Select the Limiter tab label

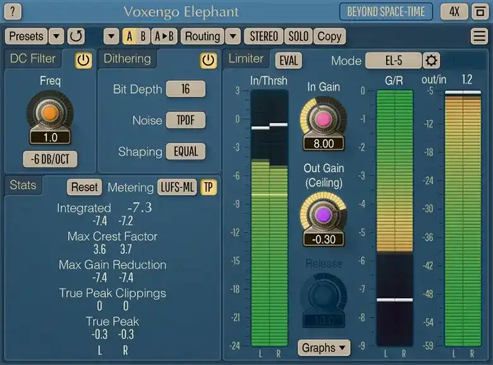point(246,59)
